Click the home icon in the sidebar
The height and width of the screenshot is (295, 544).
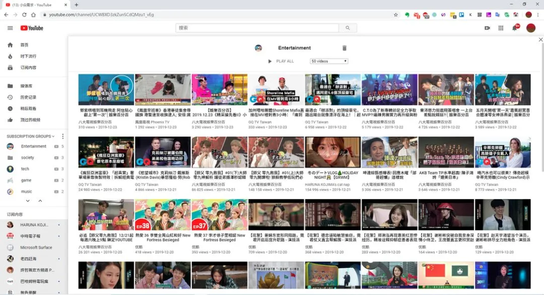coord(10,45)
